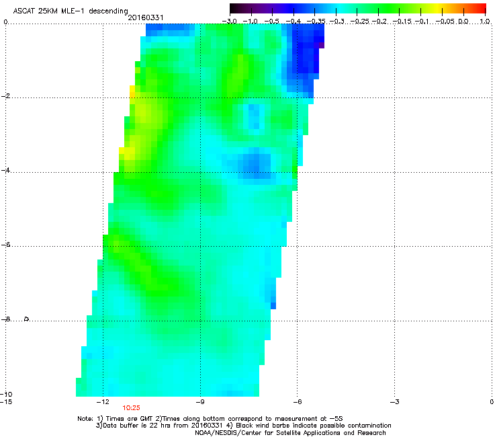Click the longitude axis label -9
Image resolution: width=497 pixels, height=437 pixels.
tap(199, 402)
